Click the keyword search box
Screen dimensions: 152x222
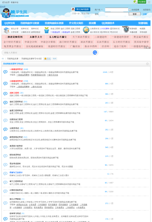(48, 53)
